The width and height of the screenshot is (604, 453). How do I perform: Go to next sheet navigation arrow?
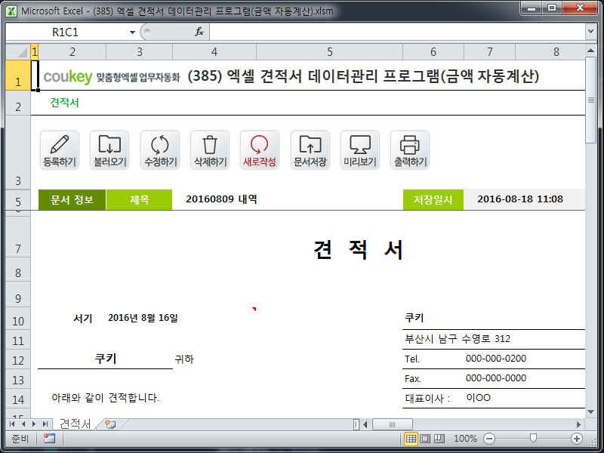click(34, 424)
